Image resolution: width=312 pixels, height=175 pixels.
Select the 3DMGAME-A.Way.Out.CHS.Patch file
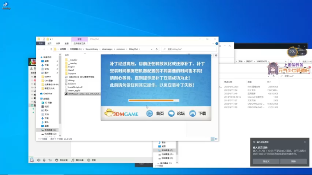(83, 94)
